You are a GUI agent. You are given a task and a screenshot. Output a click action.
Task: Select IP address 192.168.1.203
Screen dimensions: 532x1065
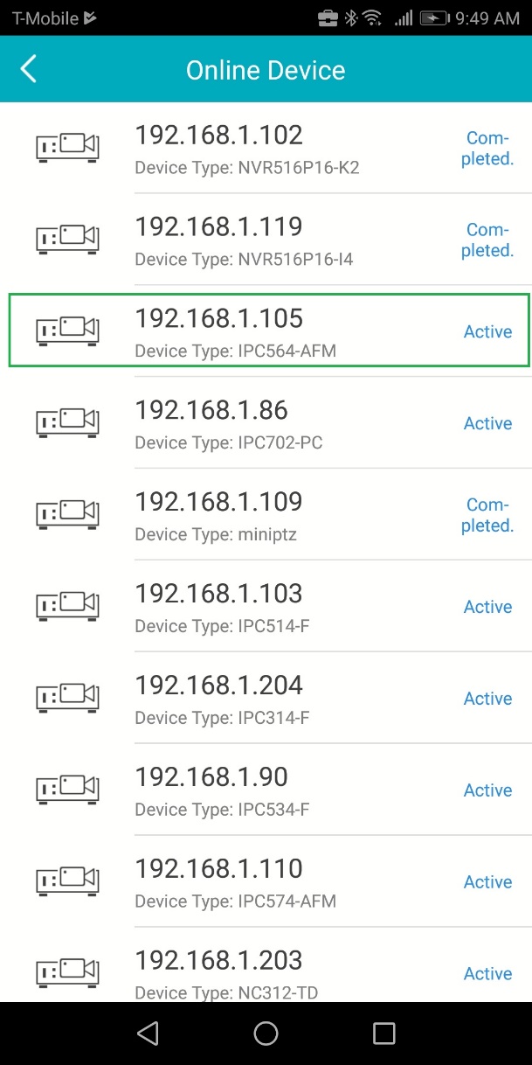point(218,960)
